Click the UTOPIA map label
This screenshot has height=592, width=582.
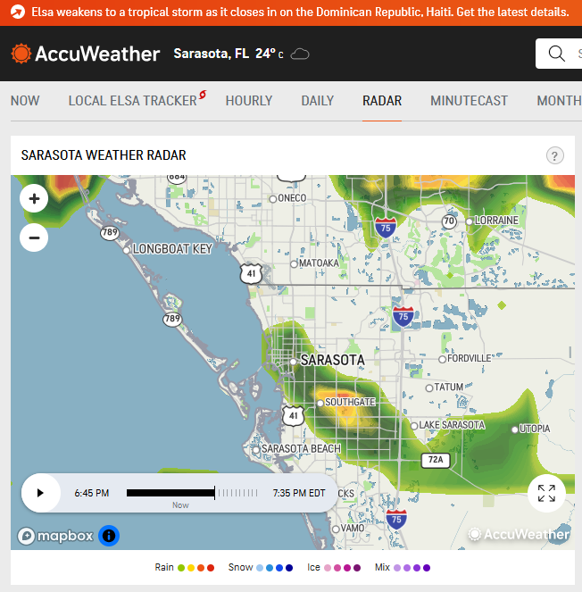[x=535, y=429]
